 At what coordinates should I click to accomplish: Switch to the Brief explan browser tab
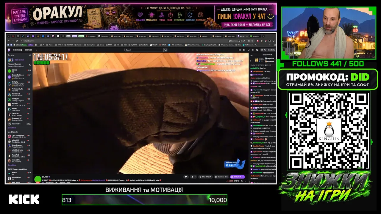(x=91, y=36)
